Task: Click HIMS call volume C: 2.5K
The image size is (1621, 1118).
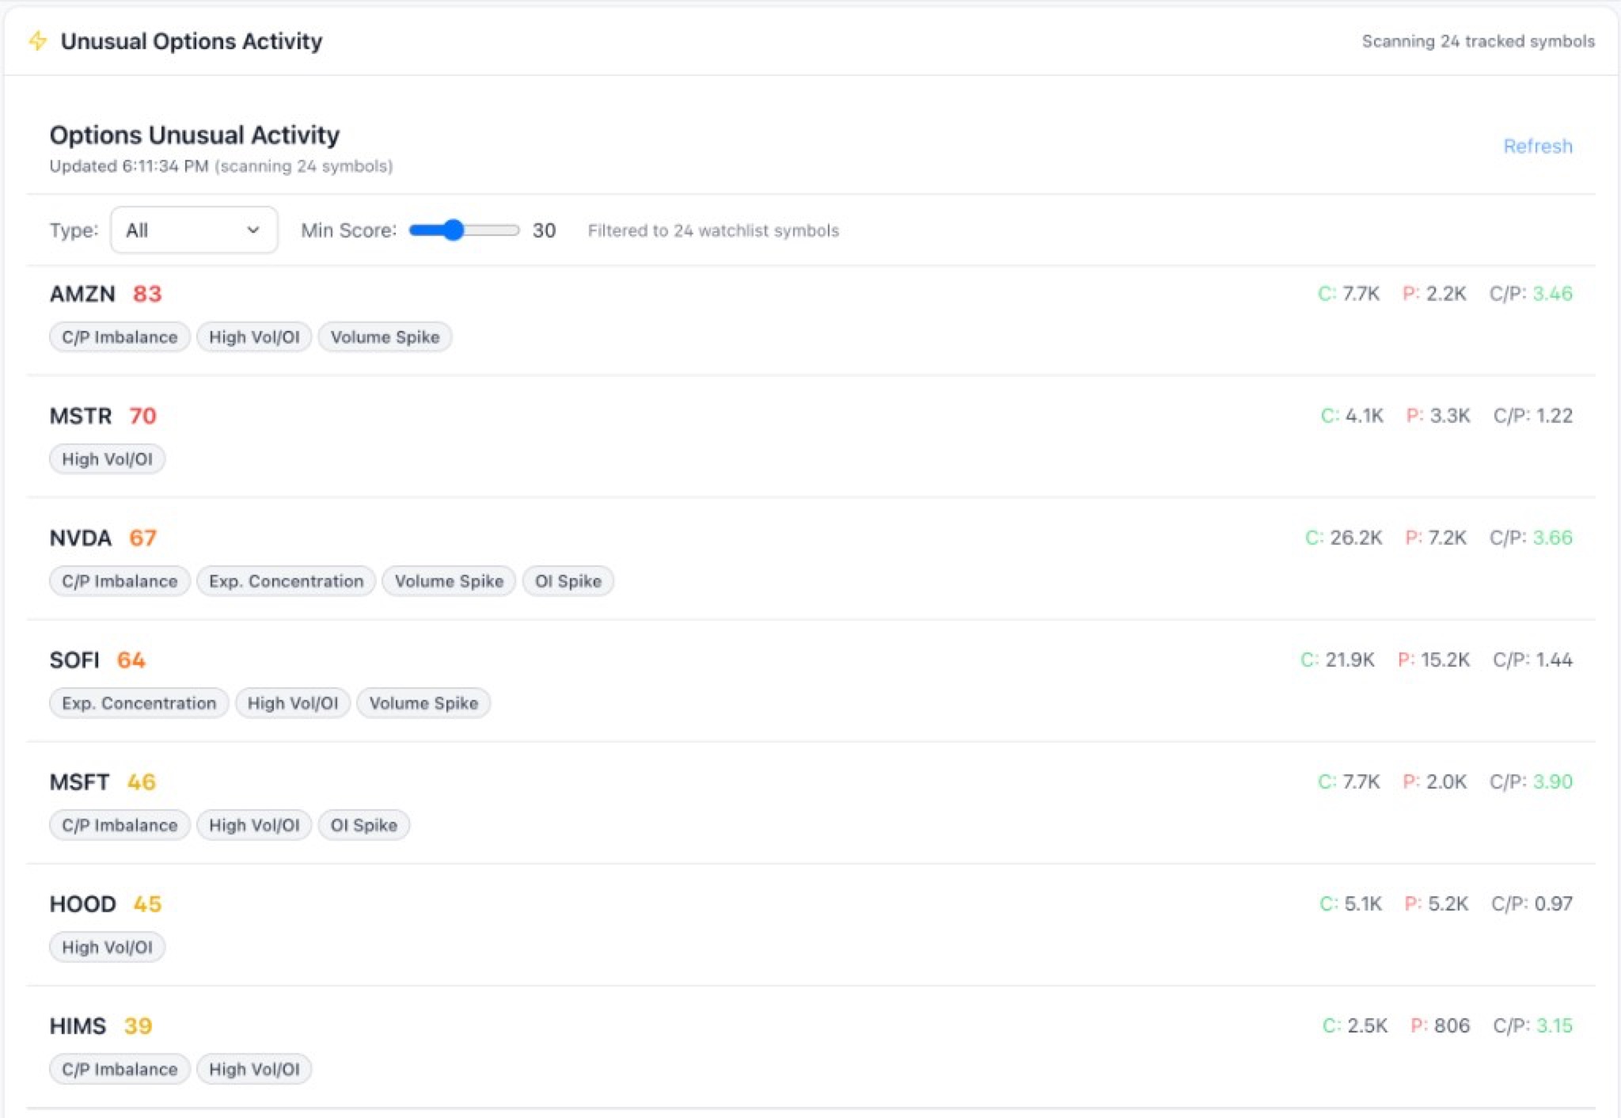Action: click(x=1355, y=1025)
